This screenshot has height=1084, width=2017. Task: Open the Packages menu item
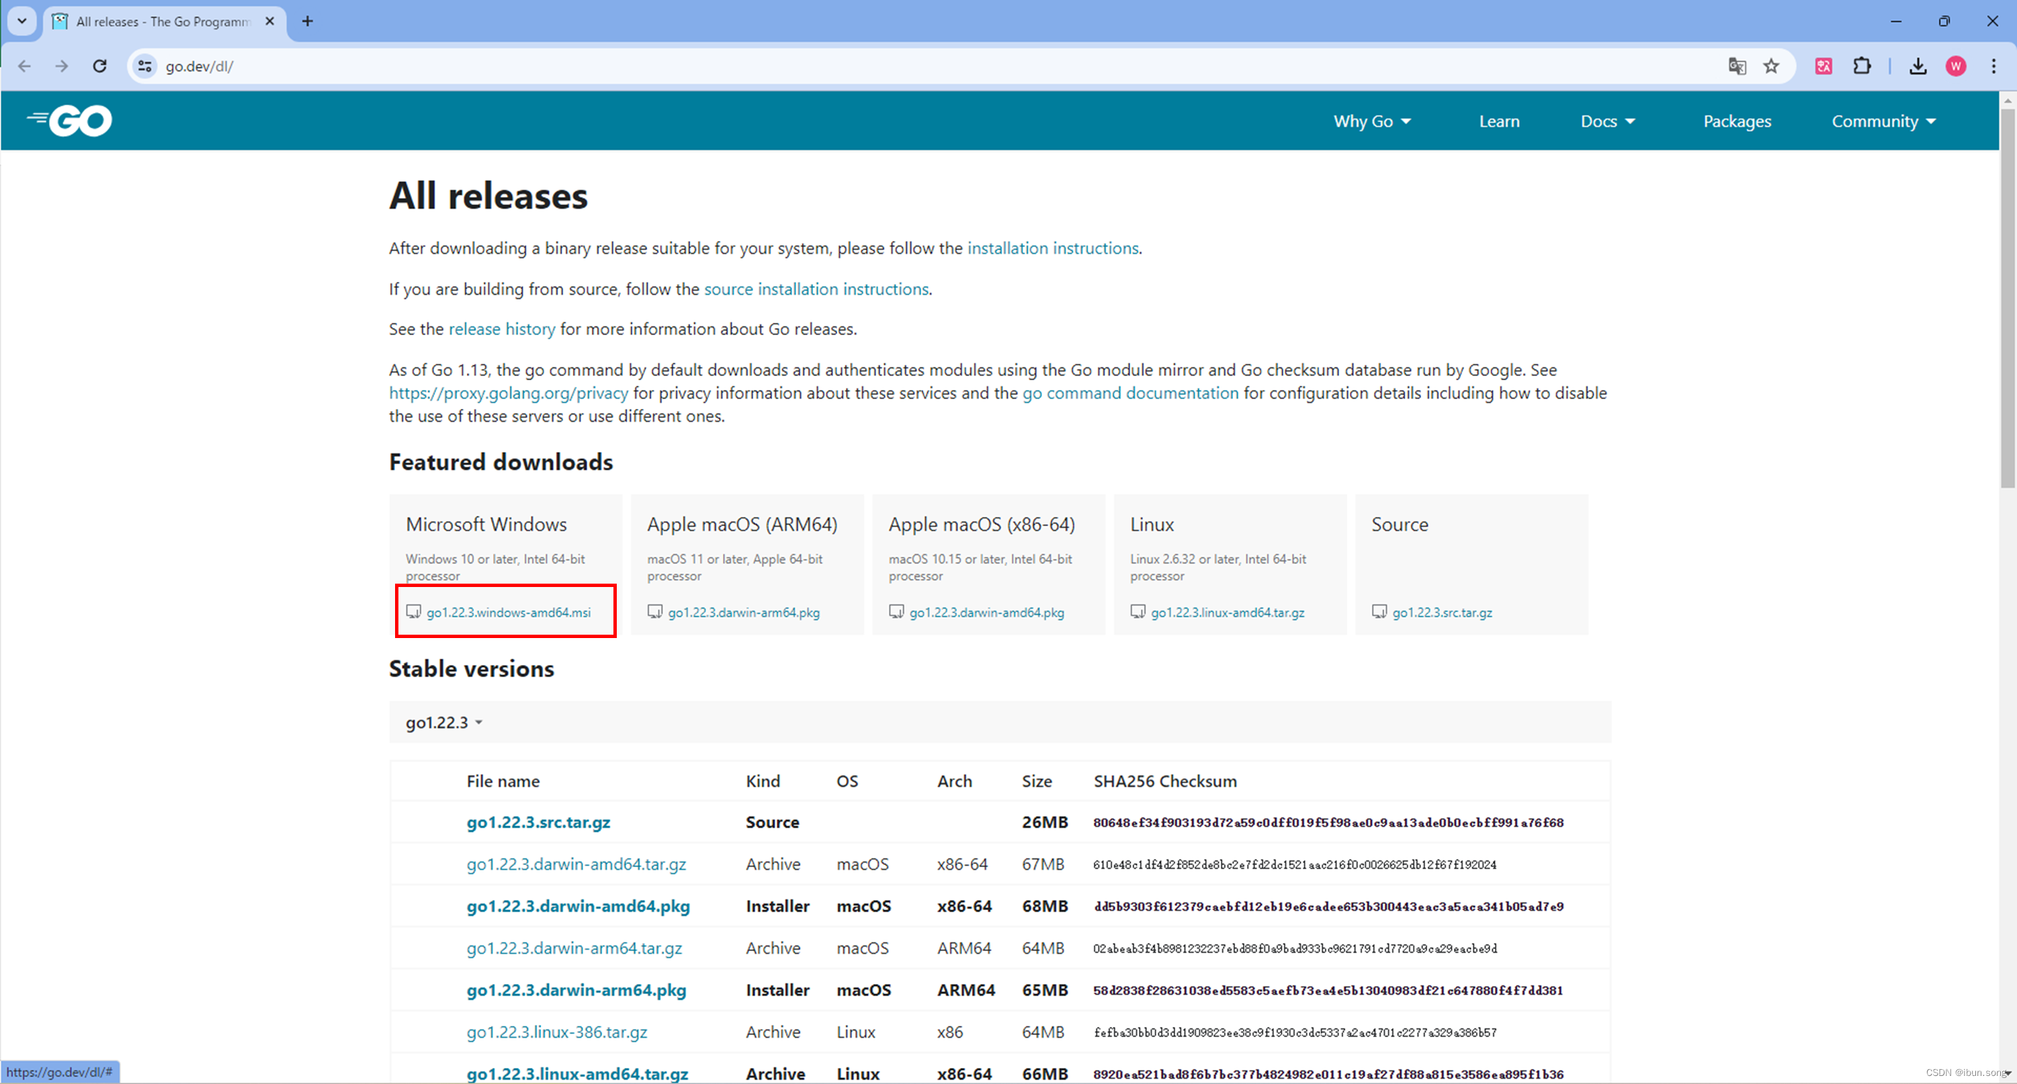pyautogui.click(x=1737, y=122)
